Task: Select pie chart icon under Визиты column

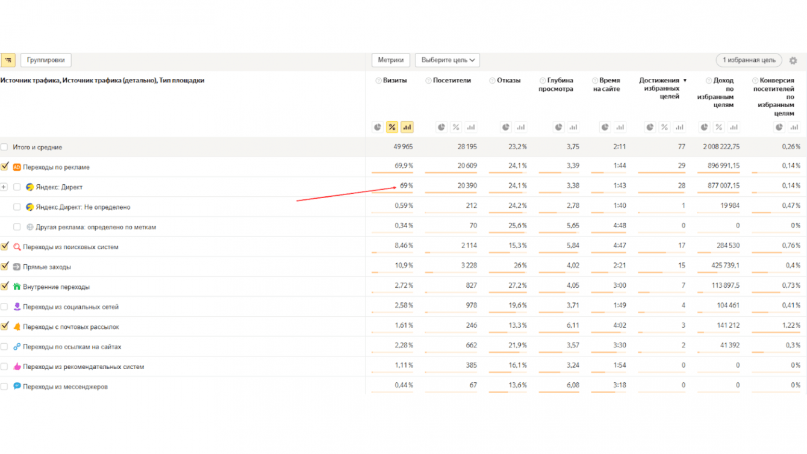Action: 378,127
